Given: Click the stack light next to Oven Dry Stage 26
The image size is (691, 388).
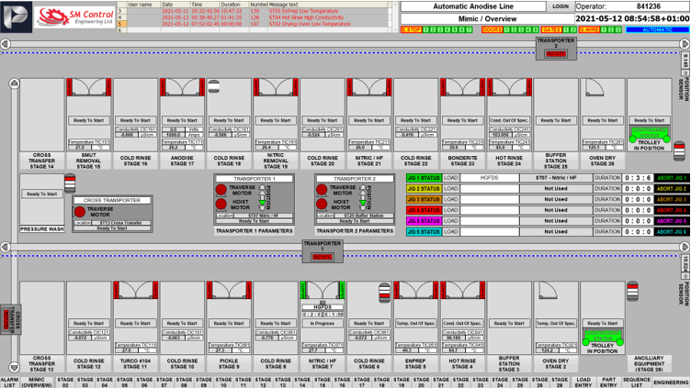Looking at the screenshot, I should [679, 150].
